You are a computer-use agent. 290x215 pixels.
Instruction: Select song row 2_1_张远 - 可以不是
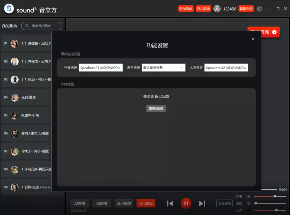[x=26, y=79]
